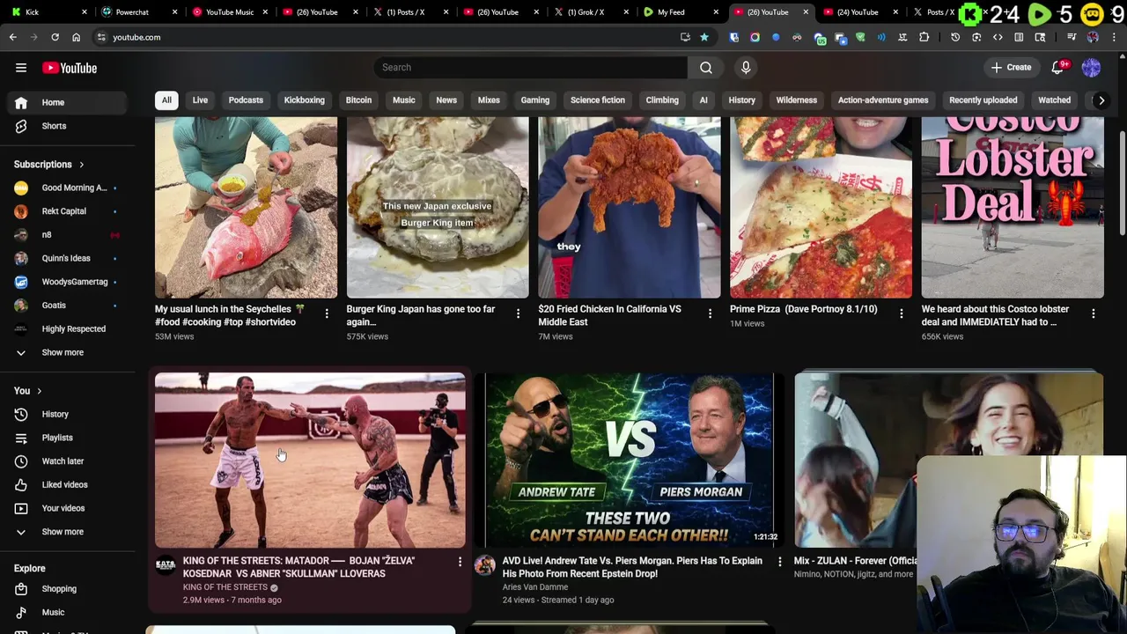Open options for Seychelles lunch short
Image resolution: width=1127 pixels, height=634 pixels.
click(x=327, y=313)
